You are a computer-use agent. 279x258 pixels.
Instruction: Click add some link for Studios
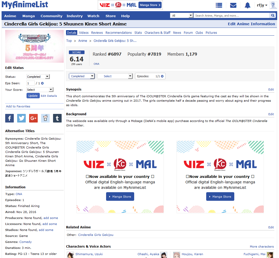point(46,230)
